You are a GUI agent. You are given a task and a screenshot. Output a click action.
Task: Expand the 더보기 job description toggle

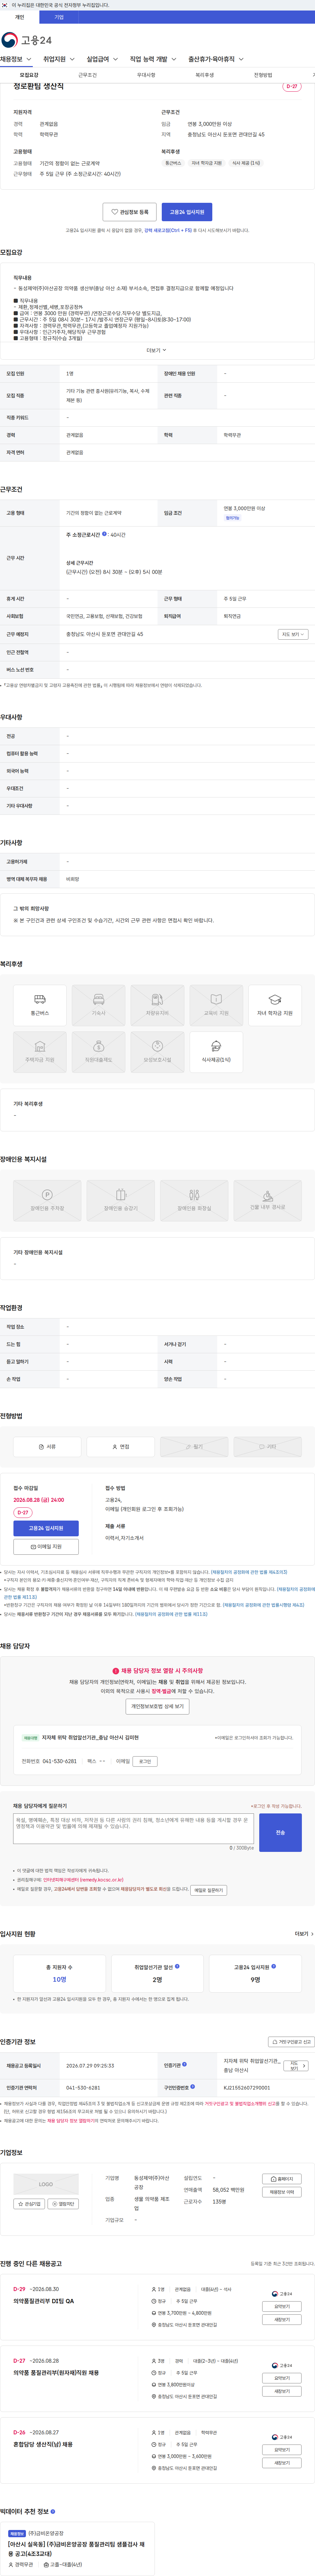click(157, 350)
